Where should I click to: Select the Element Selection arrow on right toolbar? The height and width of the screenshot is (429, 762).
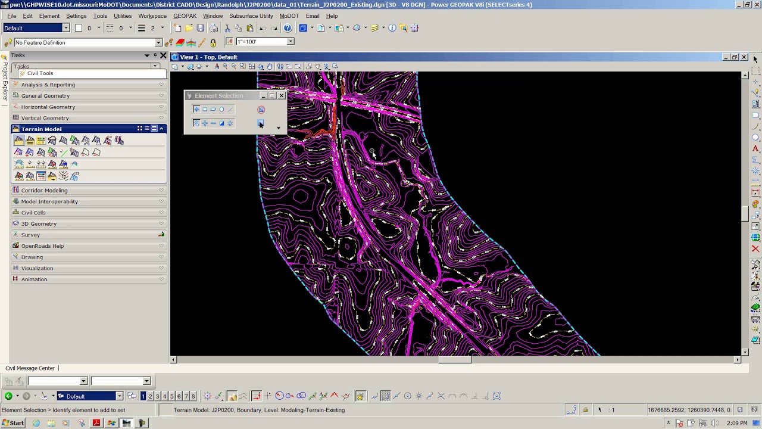tap(755, 59)
